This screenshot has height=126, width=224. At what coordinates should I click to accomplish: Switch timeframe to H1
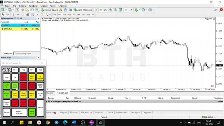point(74,15)
